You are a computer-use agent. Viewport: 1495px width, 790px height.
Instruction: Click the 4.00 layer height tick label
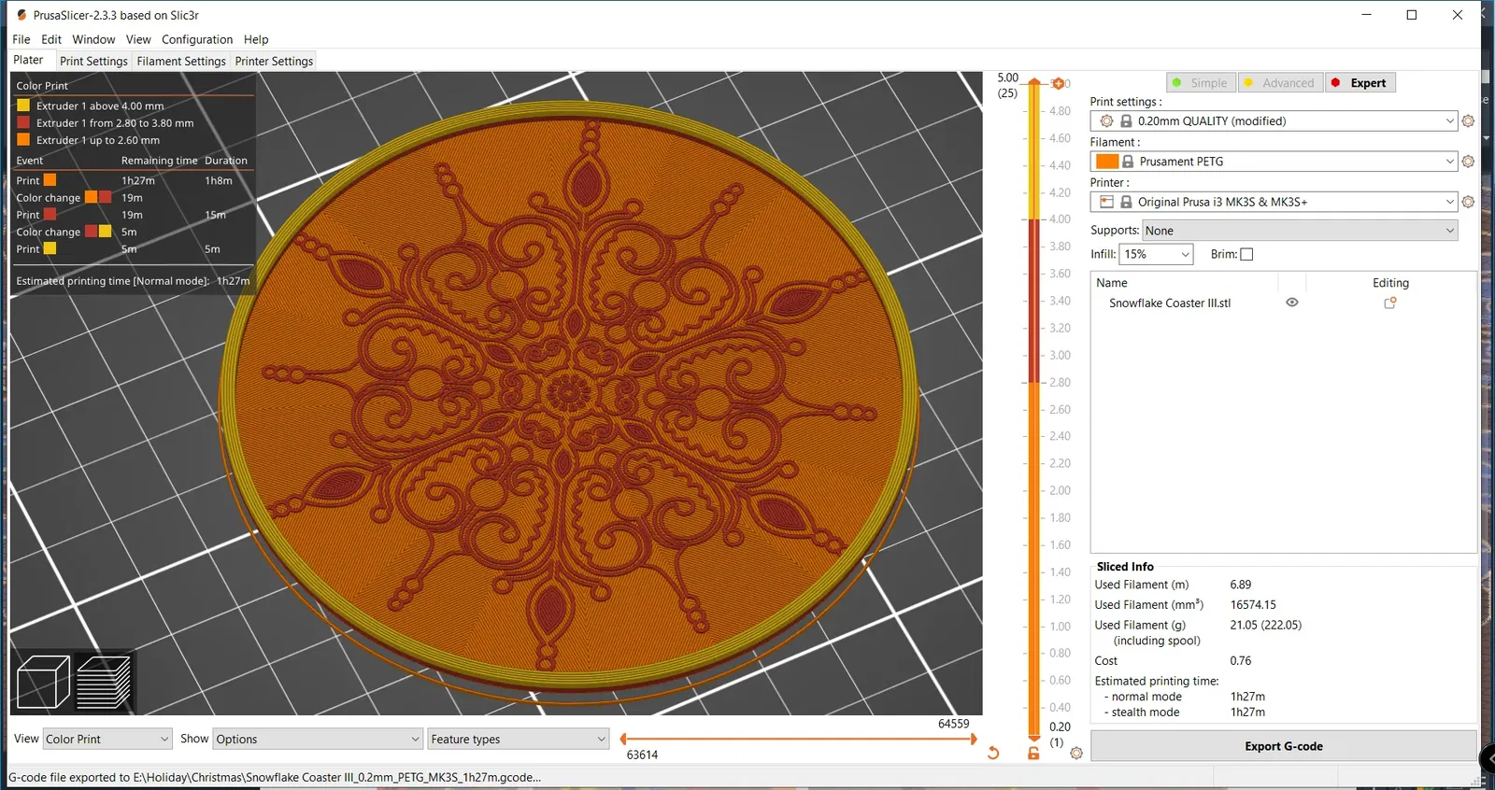click(x=1060, y=219)
